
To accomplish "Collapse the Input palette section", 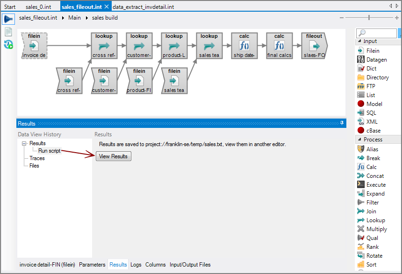I will (359, 42).
